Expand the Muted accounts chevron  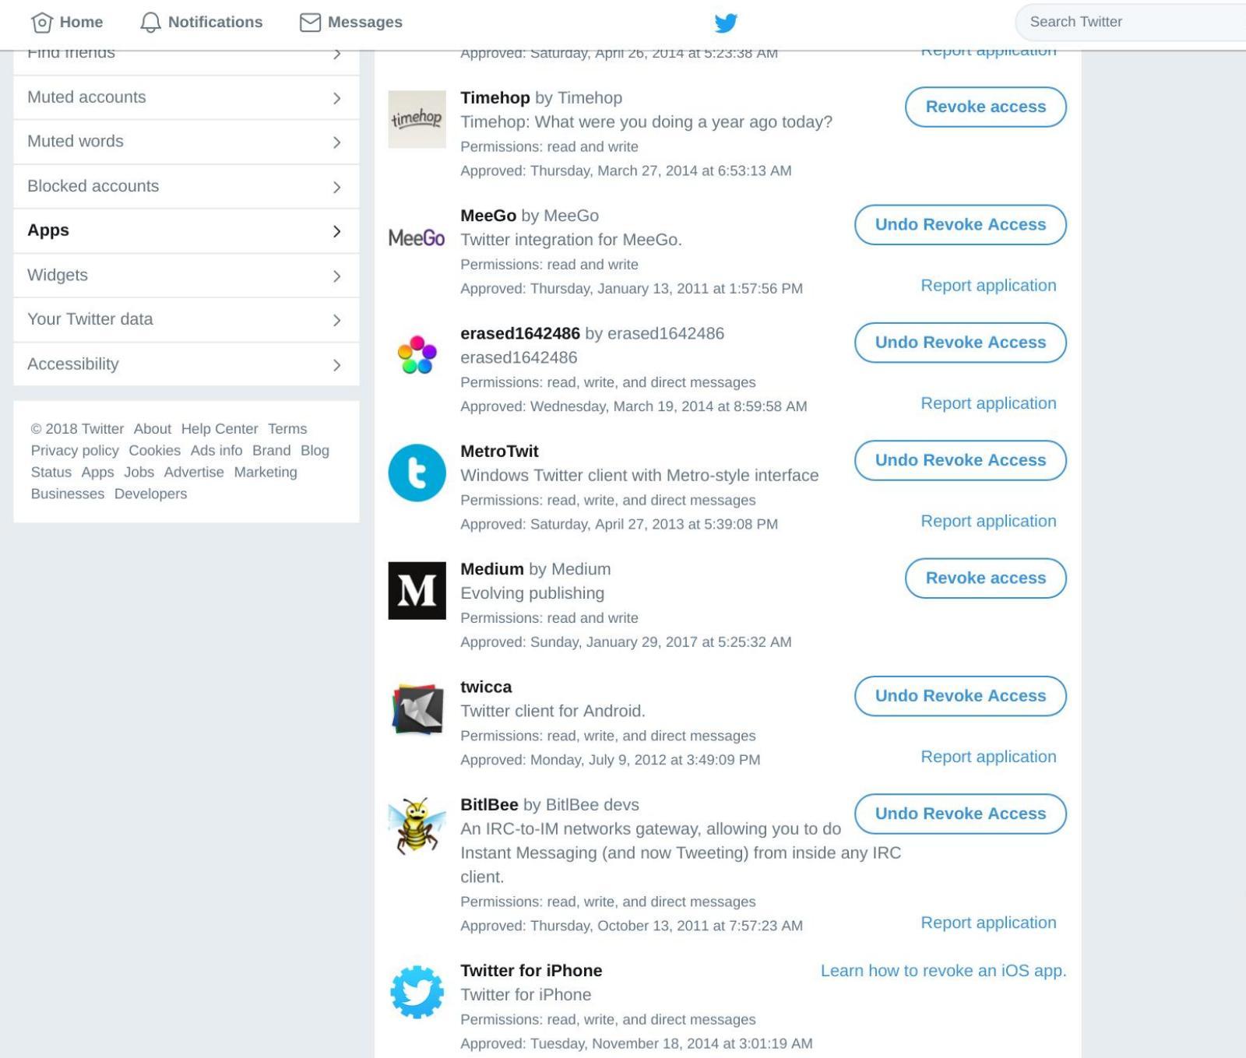click(336, 98)
